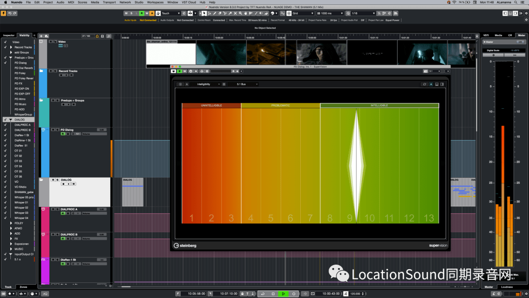Select the Mute X tool

[x=235, y=14]
